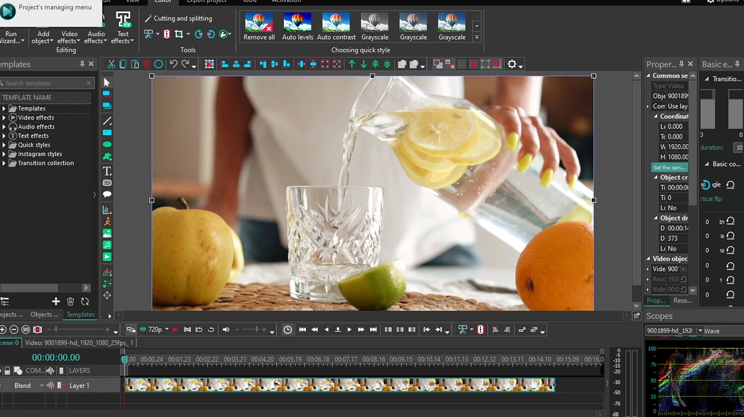Click the Undo arrow icon
Screen dimensions: 744x417
pyautogui.click(x=174, y=64)
